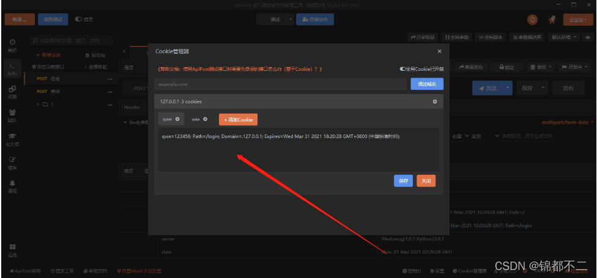Close the Cookie管理器 dialog with X
Screen dimensions: 597x278
439,51
